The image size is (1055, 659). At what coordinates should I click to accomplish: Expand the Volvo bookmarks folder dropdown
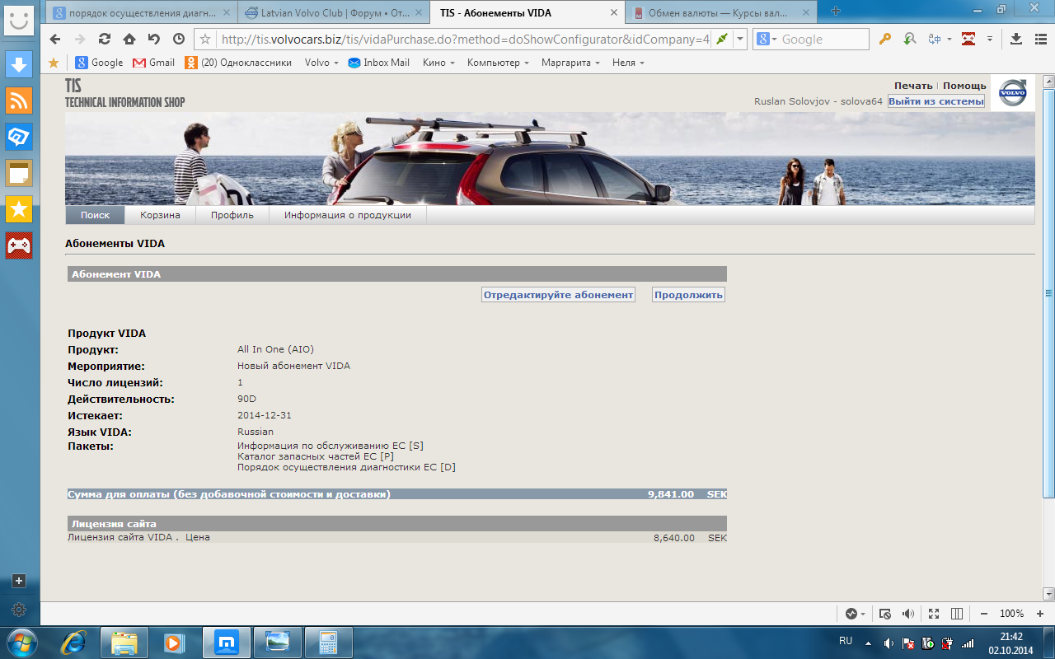[x=321, y=63]
